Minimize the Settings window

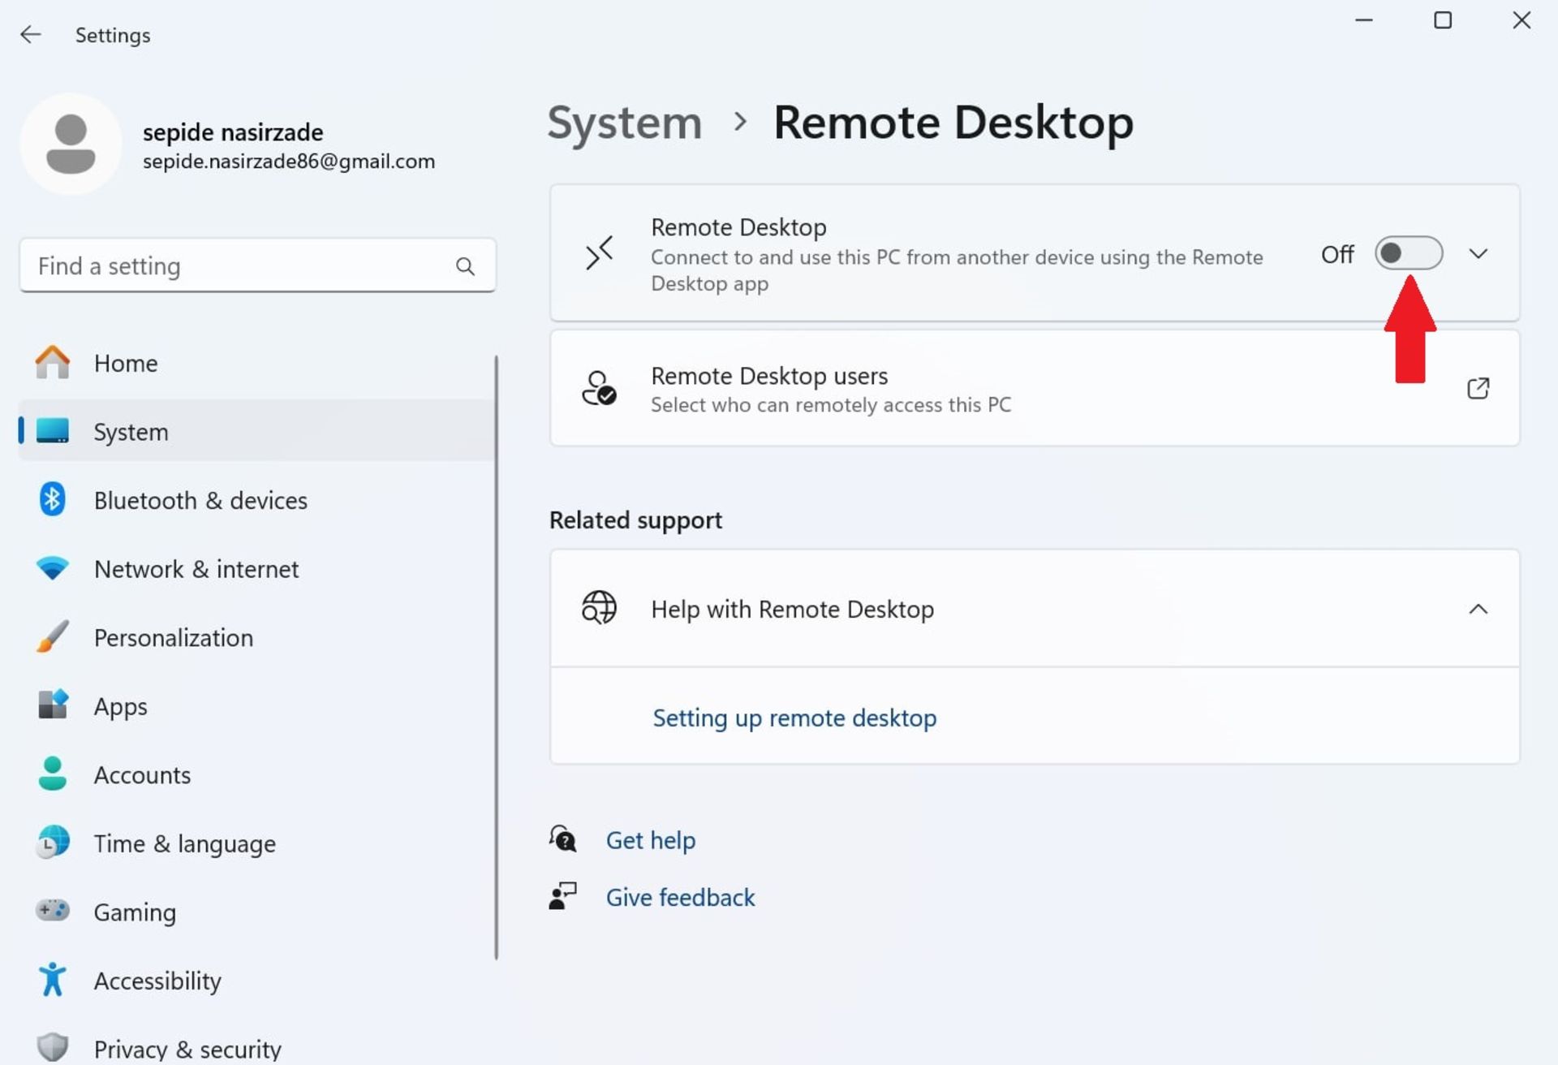(x=1364, y=20)
